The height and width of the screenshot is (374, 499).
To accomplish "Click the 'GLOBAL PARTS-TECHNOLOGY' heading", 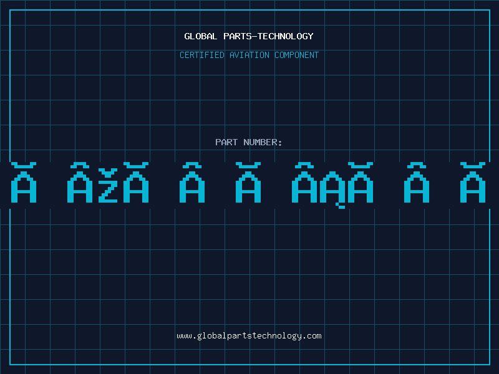I will point(249,36).
